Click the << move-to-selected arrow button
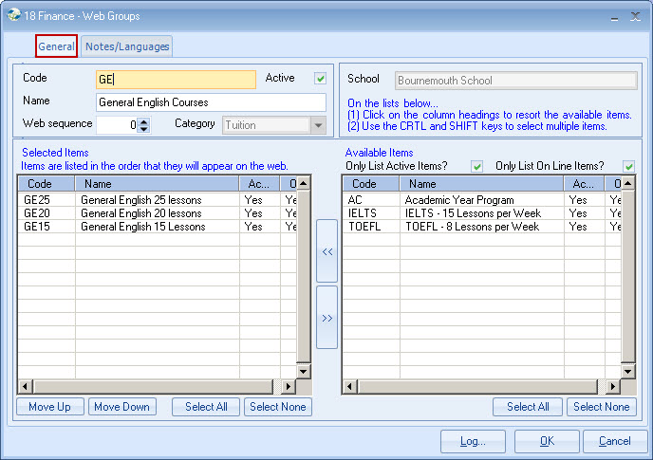The height and width of the screenshot is (460, 653). click(x=326, y=252)
